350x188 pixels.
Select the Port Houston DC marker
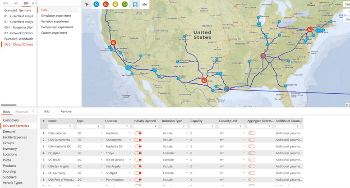coord(226,89)
